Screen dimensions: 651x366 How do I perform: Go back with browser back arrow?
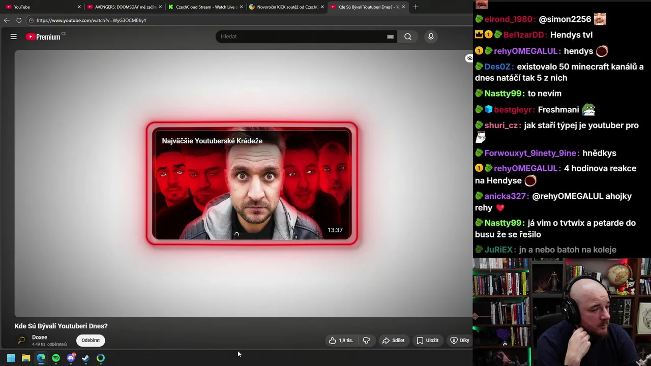point(6,20)
